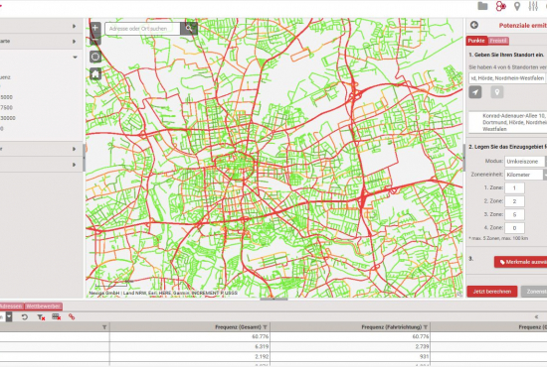Viewport: 547px width, 367px height.
Task: Zoom in the map with plus button
Action: pos(95,28)
